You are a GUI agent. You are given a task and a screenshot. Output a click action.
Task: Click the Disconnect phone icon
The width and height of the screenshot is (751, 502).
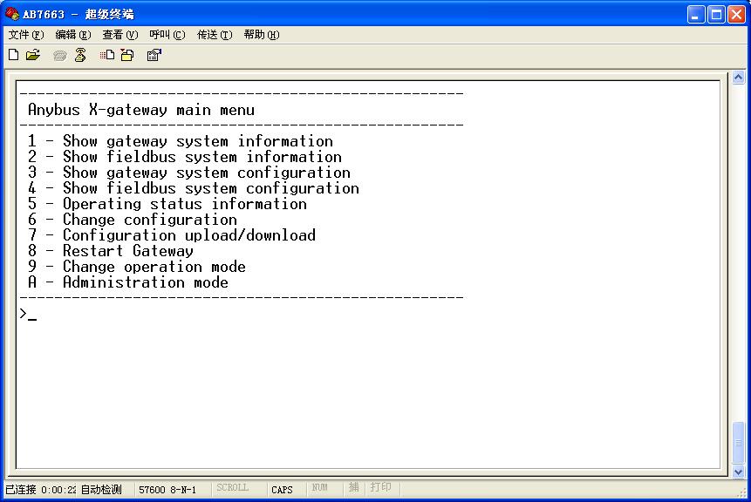80,56
